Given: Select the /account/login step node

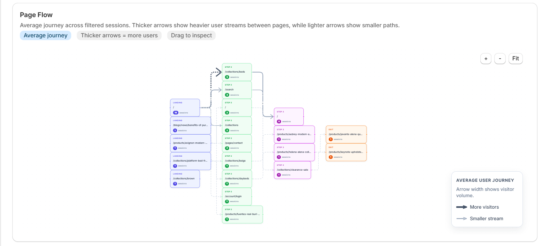Looking at the screenshot, I should (237, 196).
